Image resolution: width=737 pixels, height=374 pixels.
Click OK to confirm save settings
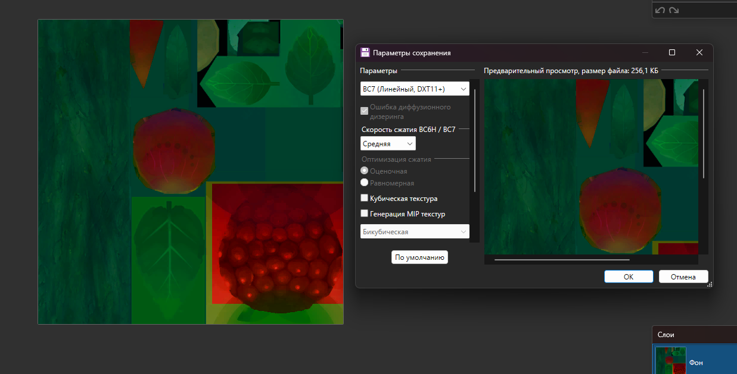[629, 276]
